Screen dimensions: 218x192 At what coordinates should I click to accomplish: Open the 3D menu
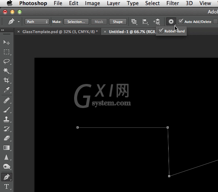click(189, 3)
